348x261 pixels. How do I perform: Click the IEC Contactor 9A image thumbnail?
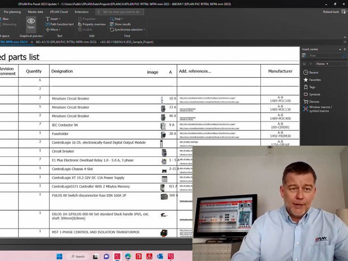(163, 126)
